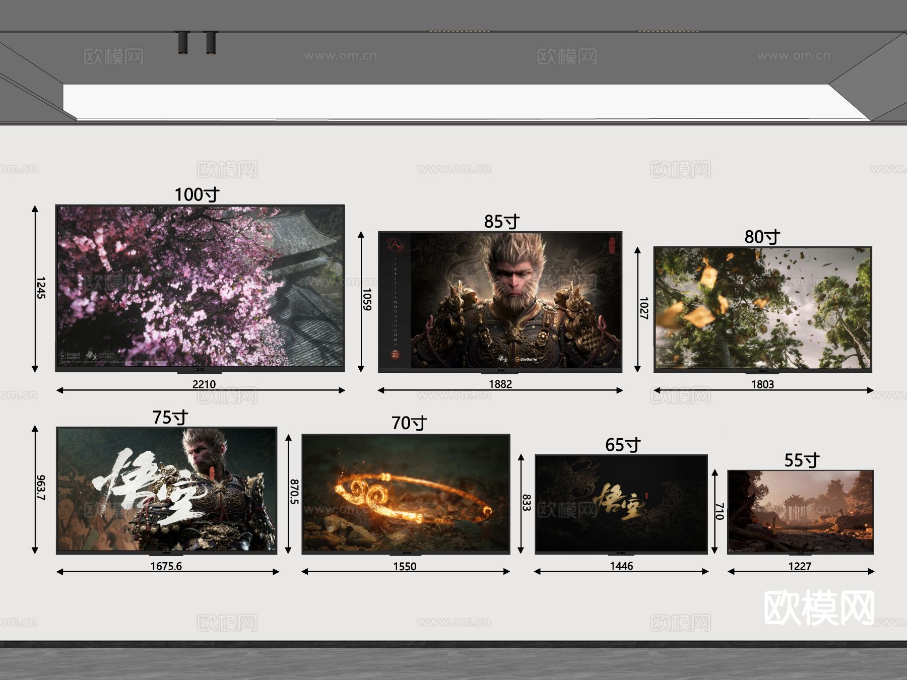907x680 pixels.
Task: Select the '1550' width dimension text
Action: [x=405, y=567]
